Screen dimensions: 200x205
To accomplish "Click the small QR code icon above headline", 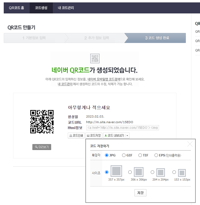I will (95, 58).
